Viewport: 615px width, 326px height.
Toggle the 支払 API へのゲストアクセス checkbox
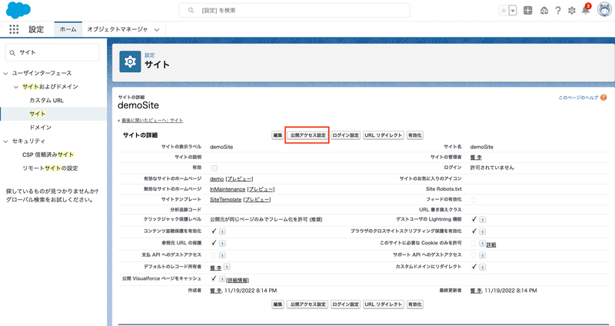point(214,255)
